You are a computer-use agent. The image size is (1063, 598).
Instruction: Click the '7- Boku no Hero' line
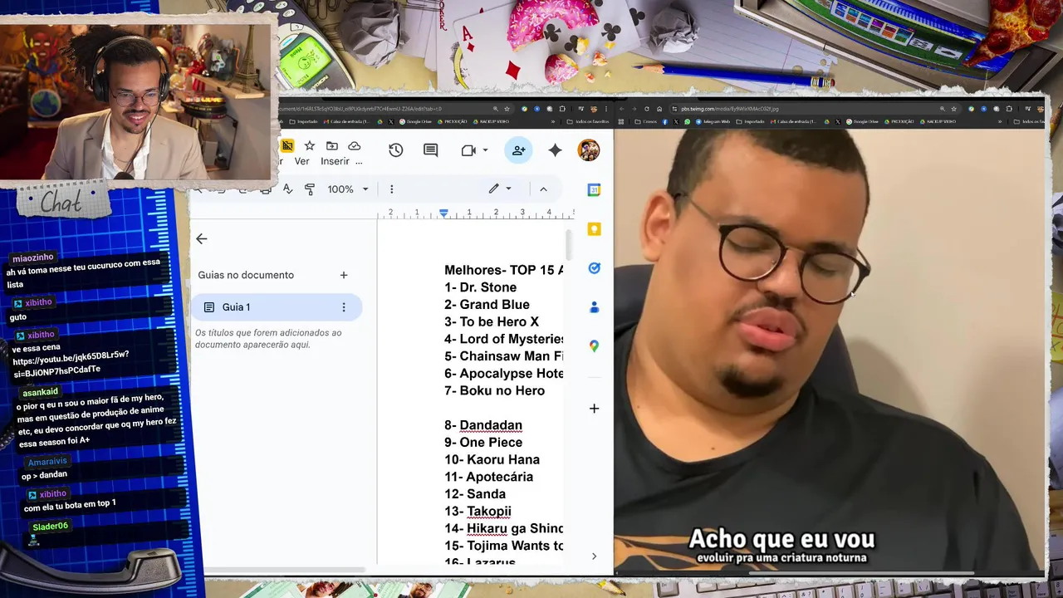coord(494,391)
